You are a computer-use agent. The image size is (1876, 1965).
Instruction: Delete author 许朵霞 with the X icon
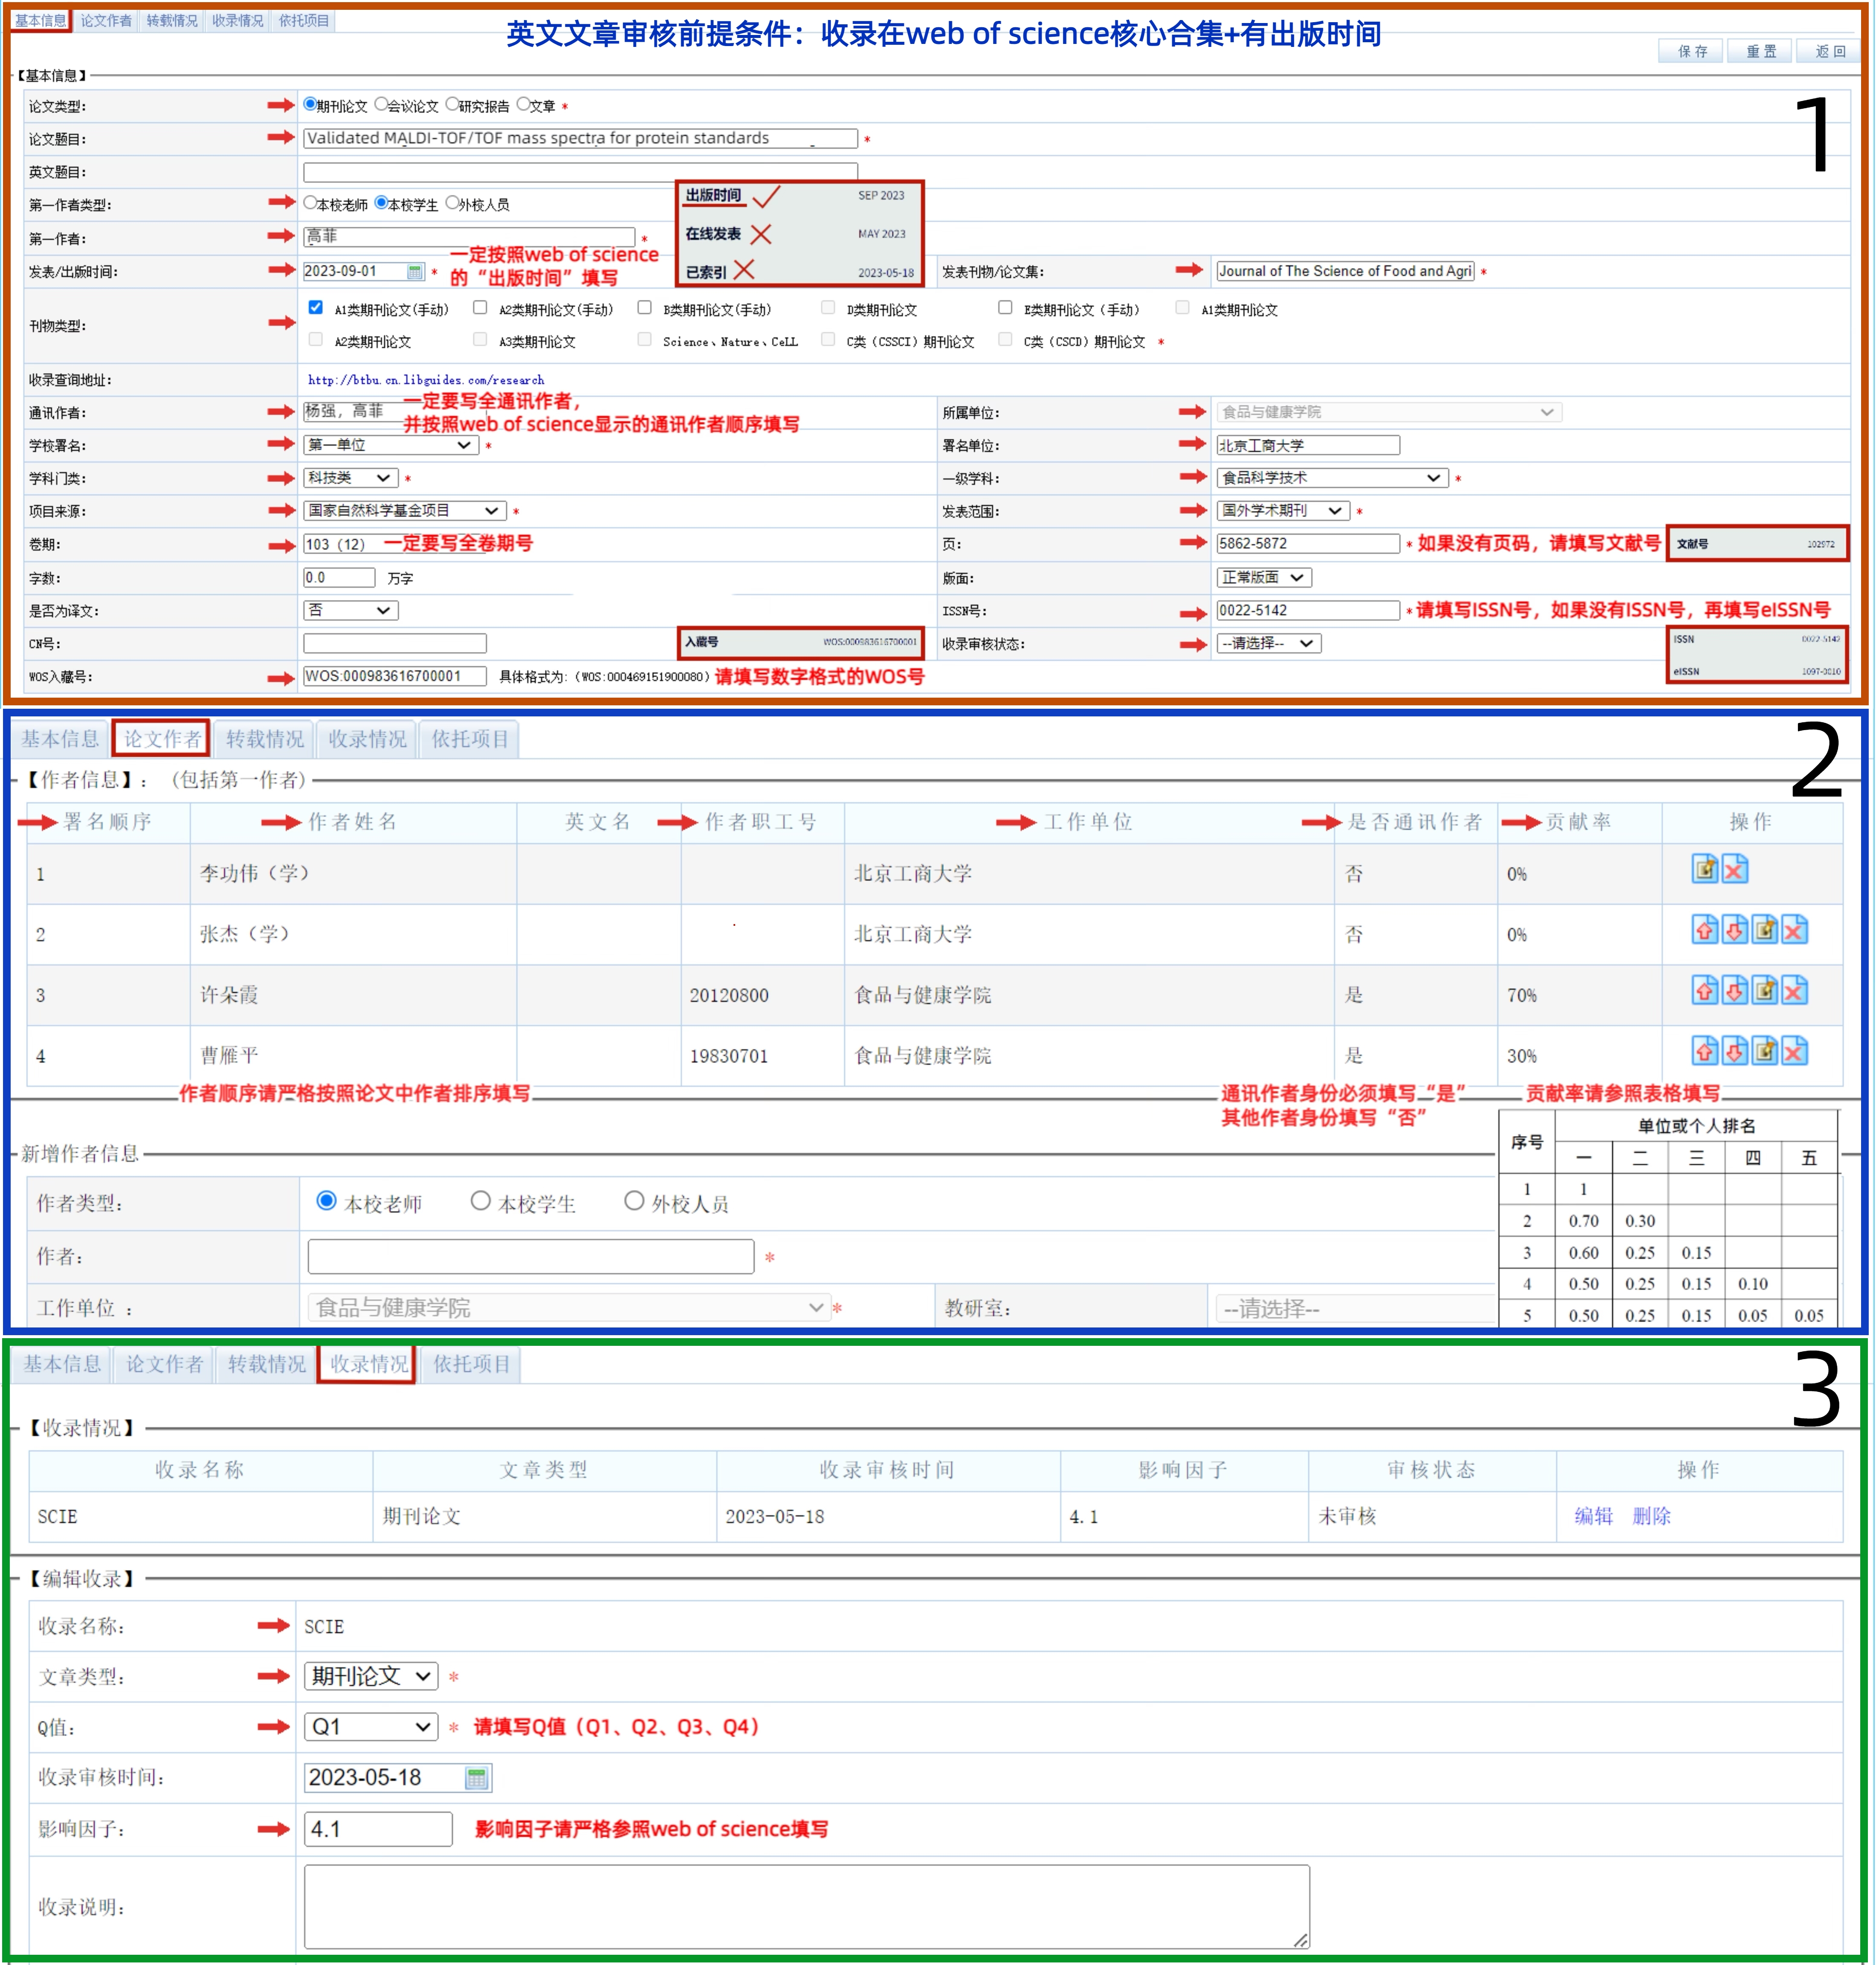[x=1795, y=991]
